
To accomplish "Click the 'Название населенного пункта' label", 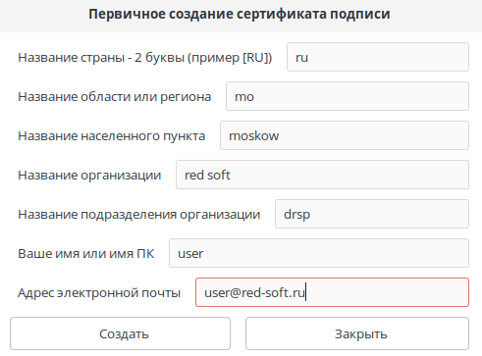I will point(112,136).
